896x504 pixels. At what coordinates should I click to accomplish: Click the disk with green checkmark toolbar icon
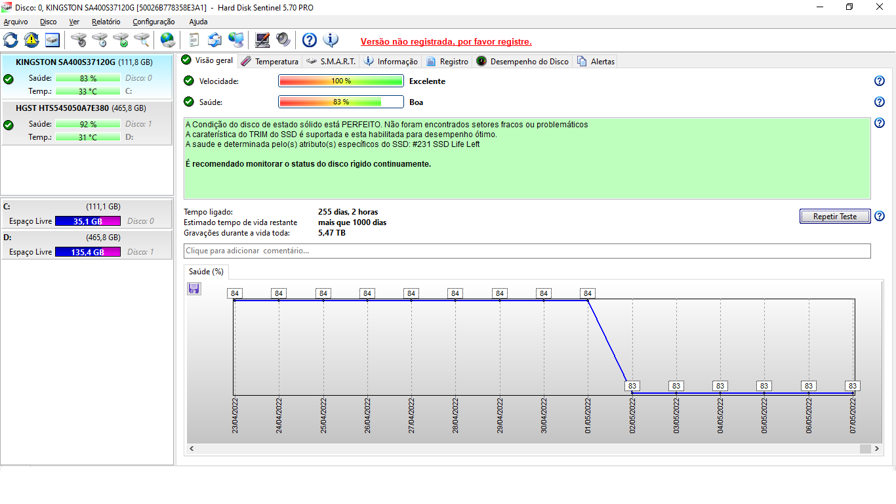[121, 40]
